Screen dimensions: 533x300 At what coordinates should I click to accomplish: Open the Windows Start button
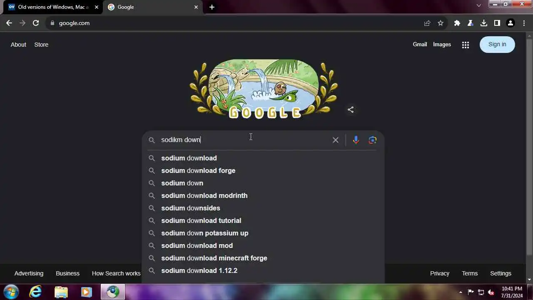pyautogui.click(x=11, y=292)
